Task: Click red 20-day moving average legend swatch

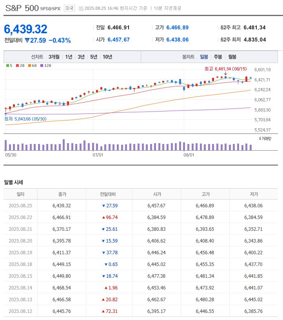Action: tap(17, 65)
